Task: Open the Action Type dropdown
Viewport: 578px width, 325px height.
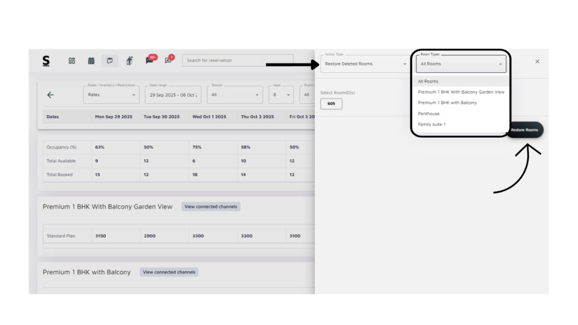Action: point(365,64)
